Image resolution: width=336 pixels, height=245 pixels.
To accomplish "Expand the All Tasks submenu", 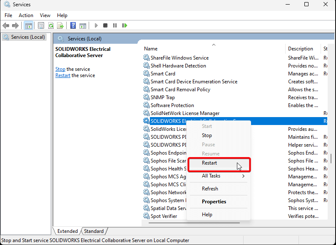I will pos(219,176).
